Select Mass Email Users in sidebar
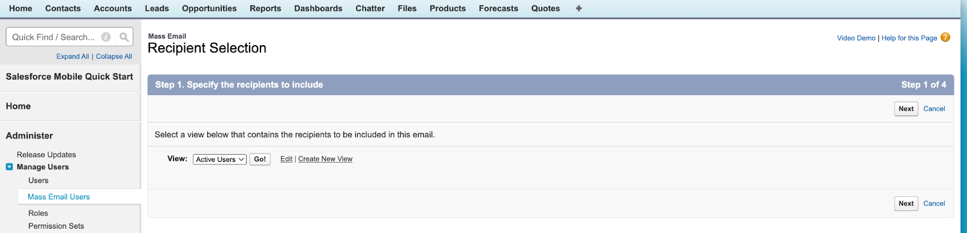The image size is (967, 233). click(59, 197)
